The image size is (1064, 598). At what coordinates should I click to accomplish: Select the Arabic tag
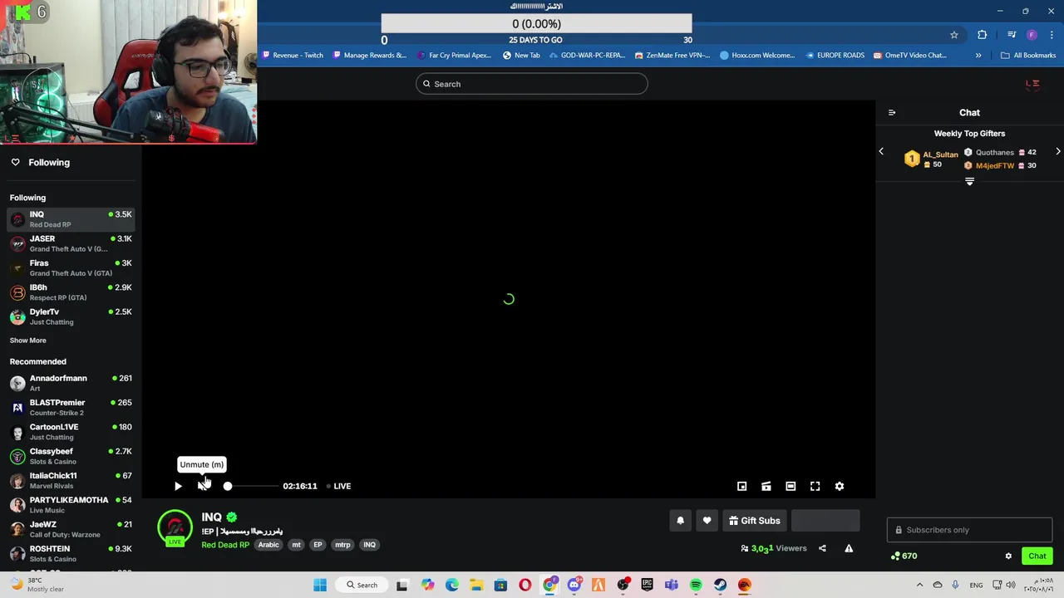[268, 545]
